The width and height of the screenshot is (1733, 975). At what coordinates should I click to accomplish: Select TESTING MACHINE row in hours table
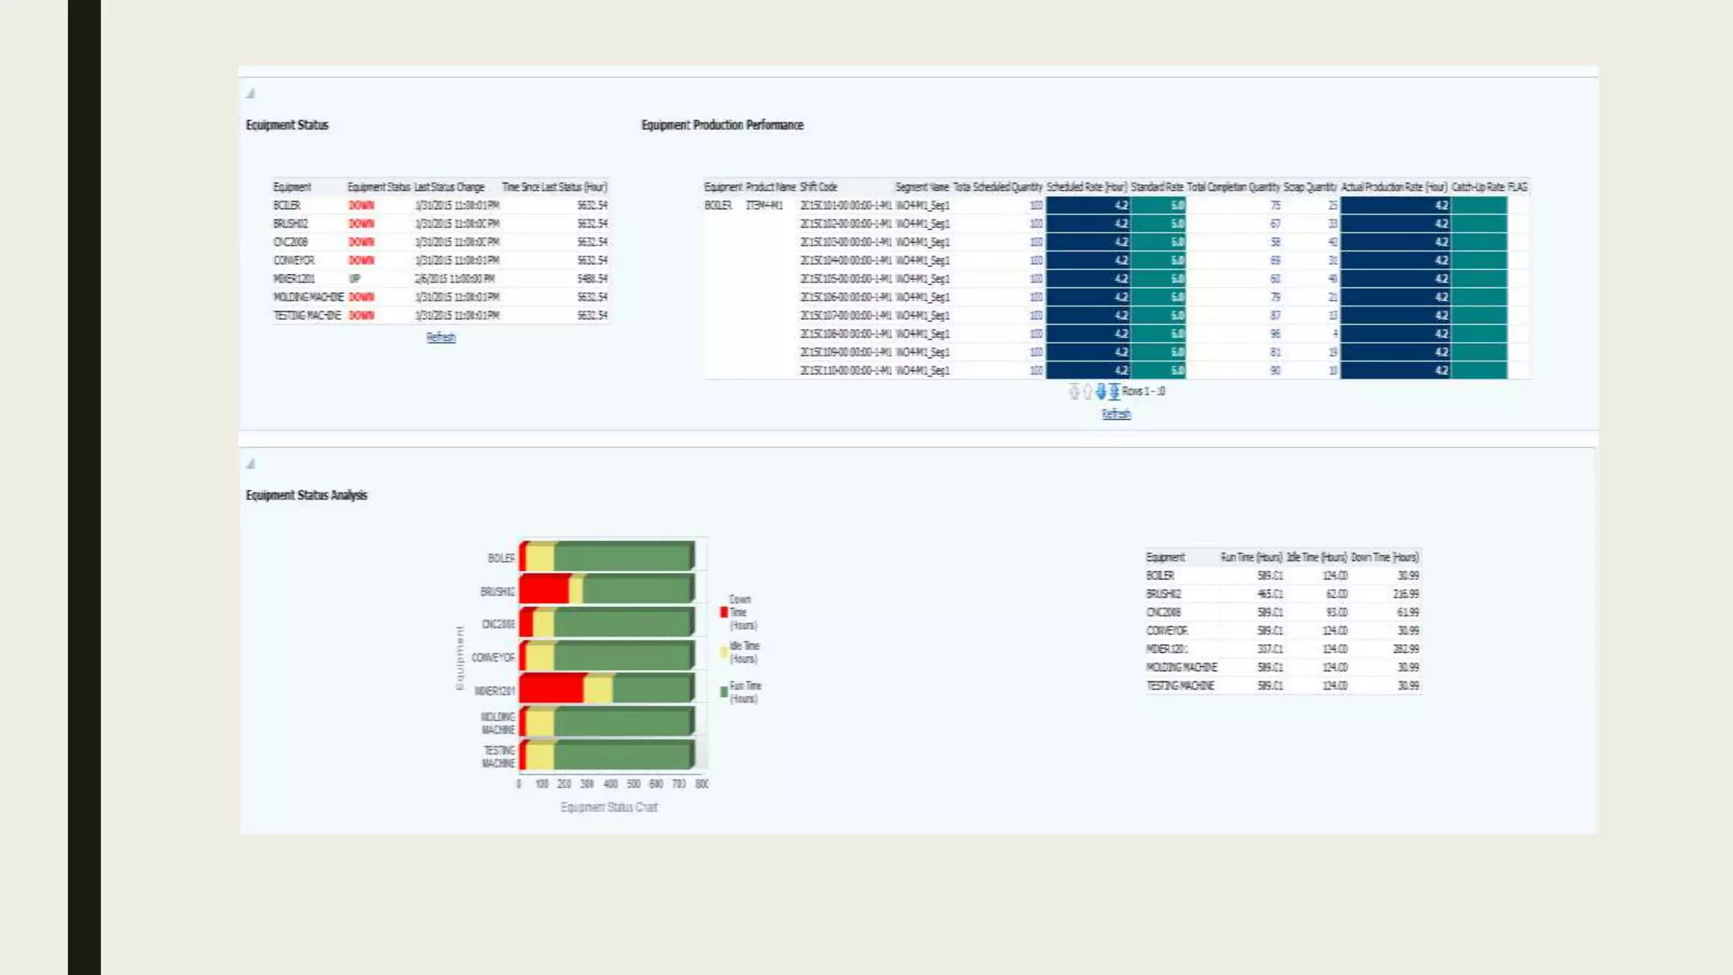(1180, 686)
